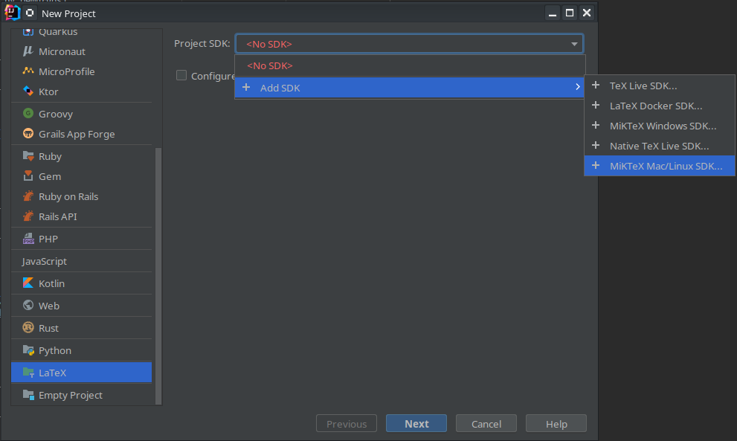Click the plus icon beside Add SDK
Screen dimensions: 737x441
point(246,88)
